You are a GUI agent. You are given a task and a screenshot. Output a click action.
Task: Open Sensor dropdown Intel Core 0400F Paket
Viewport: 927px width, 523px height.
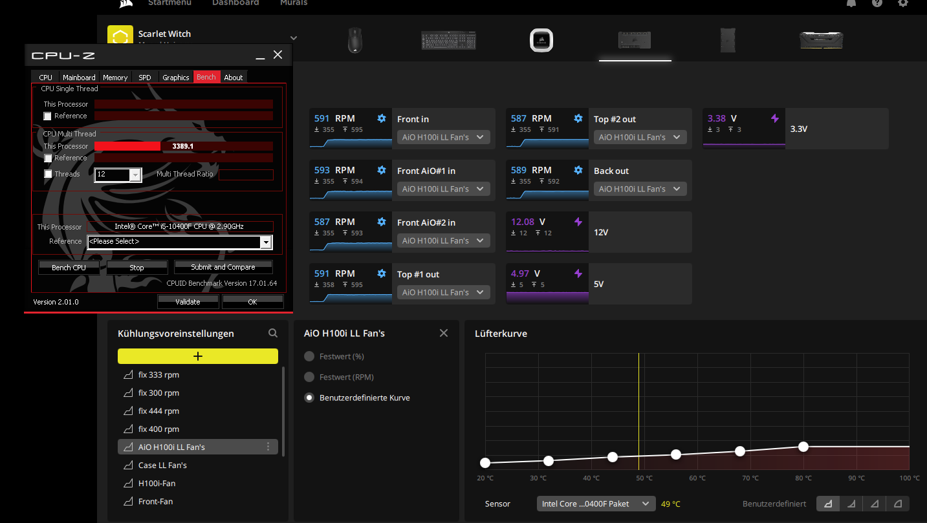coord(596,504)
